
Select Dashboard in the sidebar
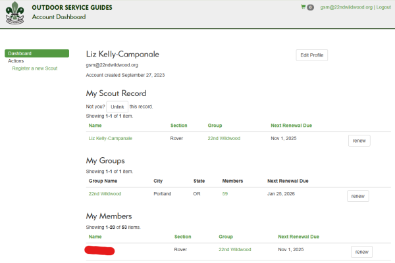pyautogui.click(x=36, y=53)
